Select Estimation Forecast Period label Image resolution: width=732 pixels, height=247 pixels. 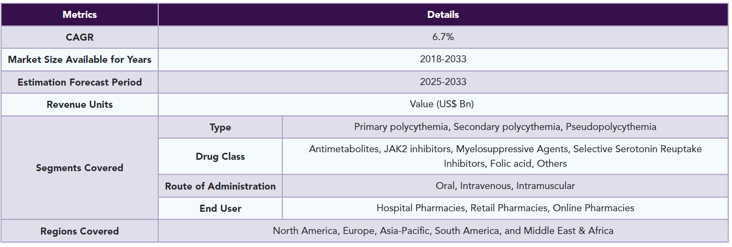click(80, 82)
